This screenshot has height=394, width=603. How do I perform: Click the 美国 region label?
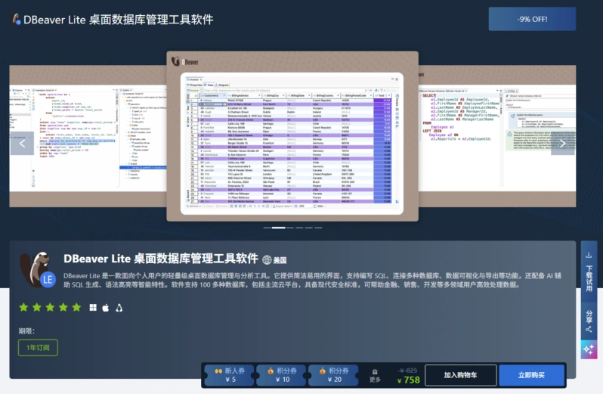tap(280, 260)
